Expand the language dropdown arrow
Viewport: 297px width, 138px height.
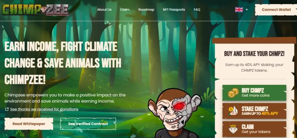point(247,10)
